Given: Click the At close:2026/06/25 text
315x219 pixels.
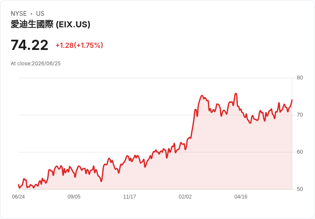Looking at the screenshot, I should click(36, 64).
